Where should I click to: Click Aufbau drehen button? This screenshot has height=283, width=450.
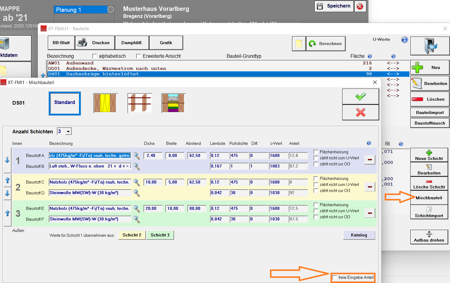[x=429, y=237]
